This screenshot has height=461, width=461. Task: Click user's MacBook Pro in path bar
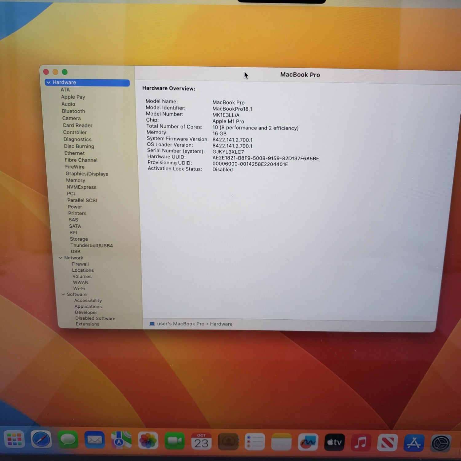pos(180,324)
